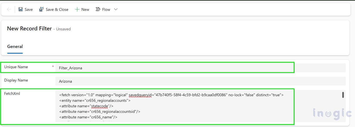Click the Unique Name label

click(16, 67)
